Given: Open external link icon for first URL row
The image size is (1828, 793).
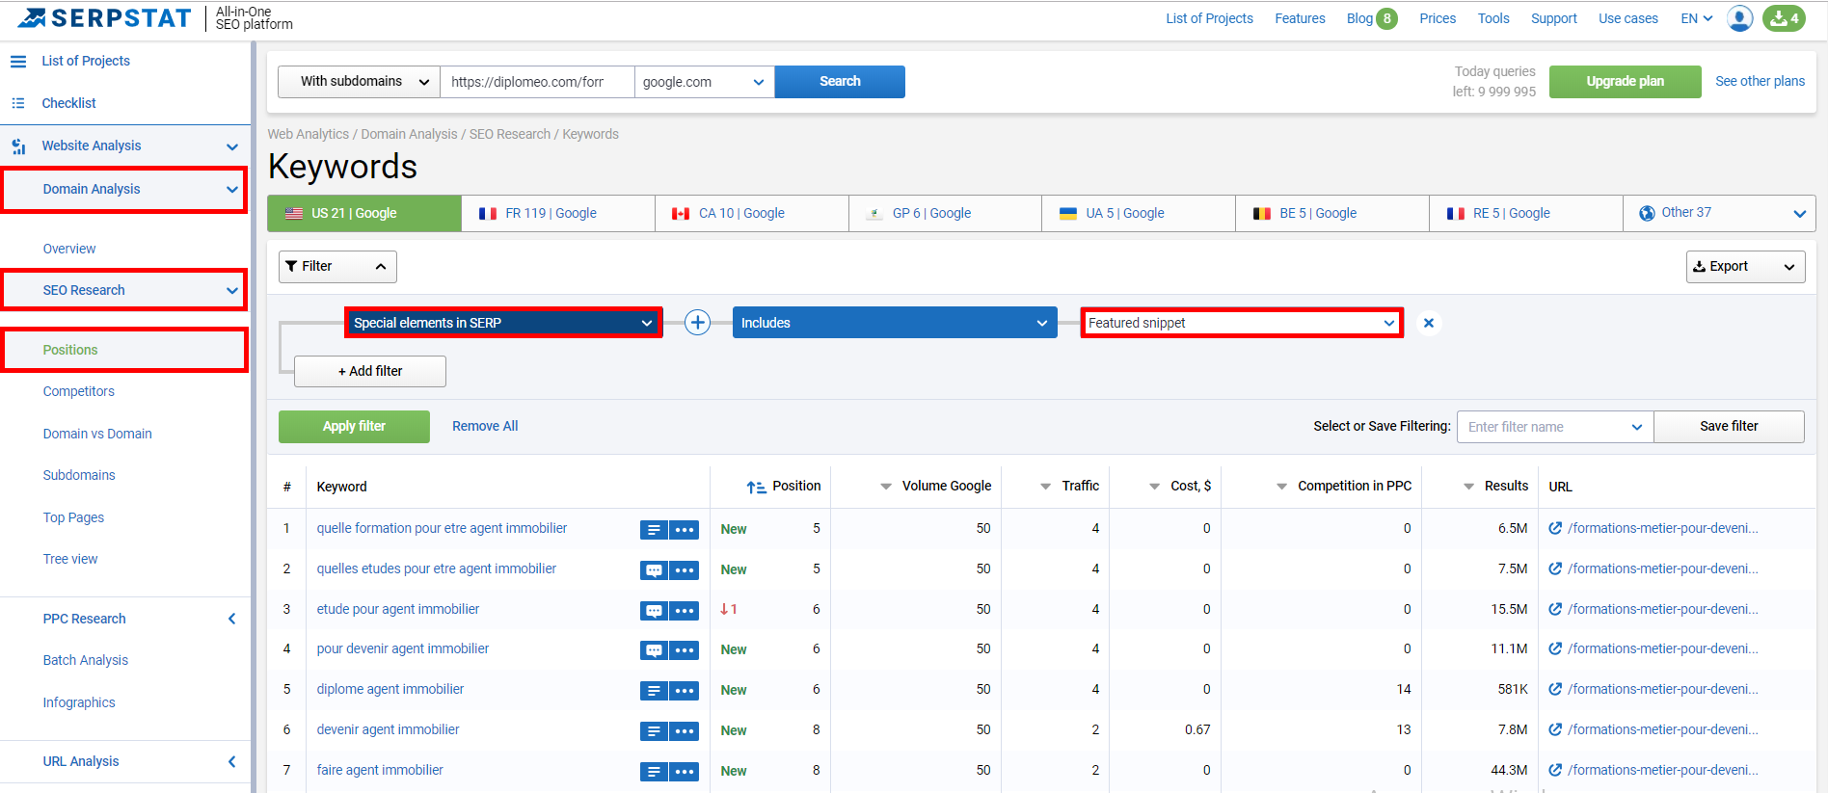Looking at the screenshot, I should 1555,528.
